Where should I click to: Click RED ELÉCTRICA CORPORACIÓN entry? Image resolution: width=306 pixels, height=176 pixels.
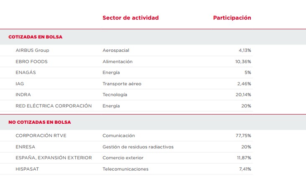click(54, 106)
